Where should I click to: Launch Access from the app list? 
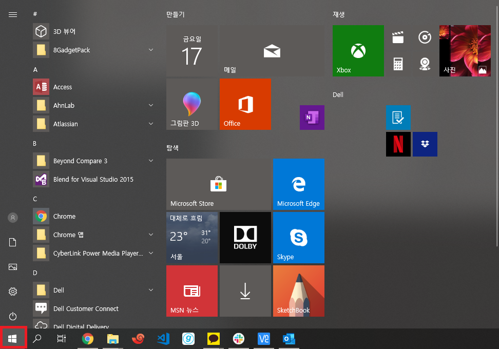click(94, 87)
